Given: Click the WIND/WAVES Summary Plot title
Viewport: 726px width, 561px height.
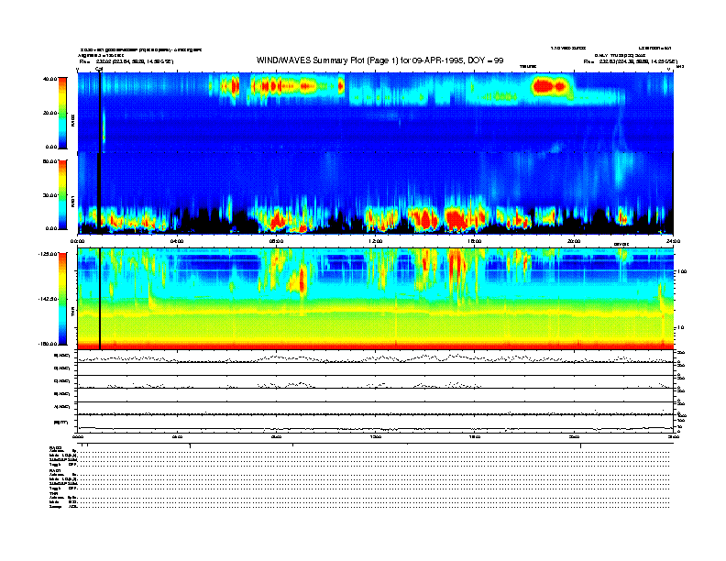Looking at the screenshot, I should pos(379,60).
